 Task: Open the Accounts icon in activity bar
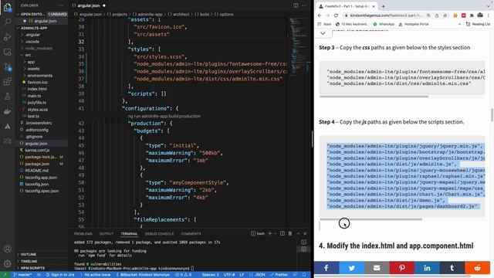pos(7,249)
